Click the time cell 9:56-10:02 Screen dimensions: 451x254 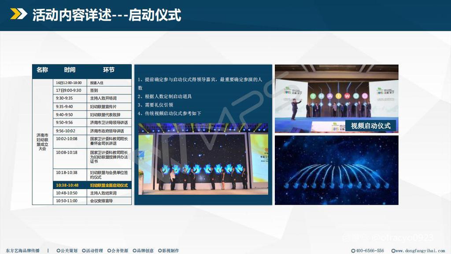(x=70, y=131)
